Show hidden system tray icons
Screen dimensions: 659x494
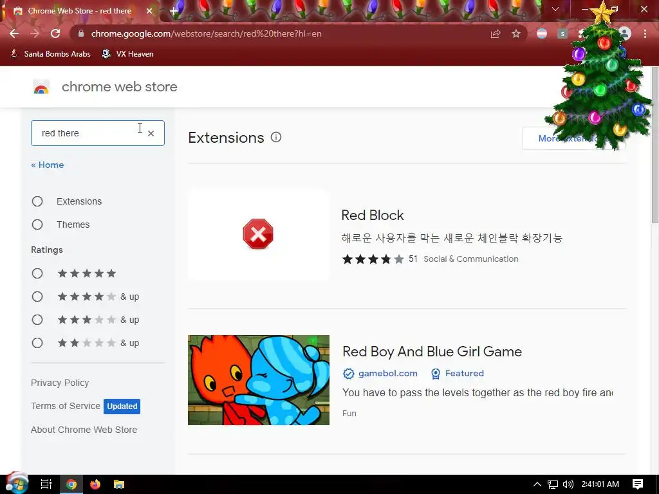pos(537,484)
